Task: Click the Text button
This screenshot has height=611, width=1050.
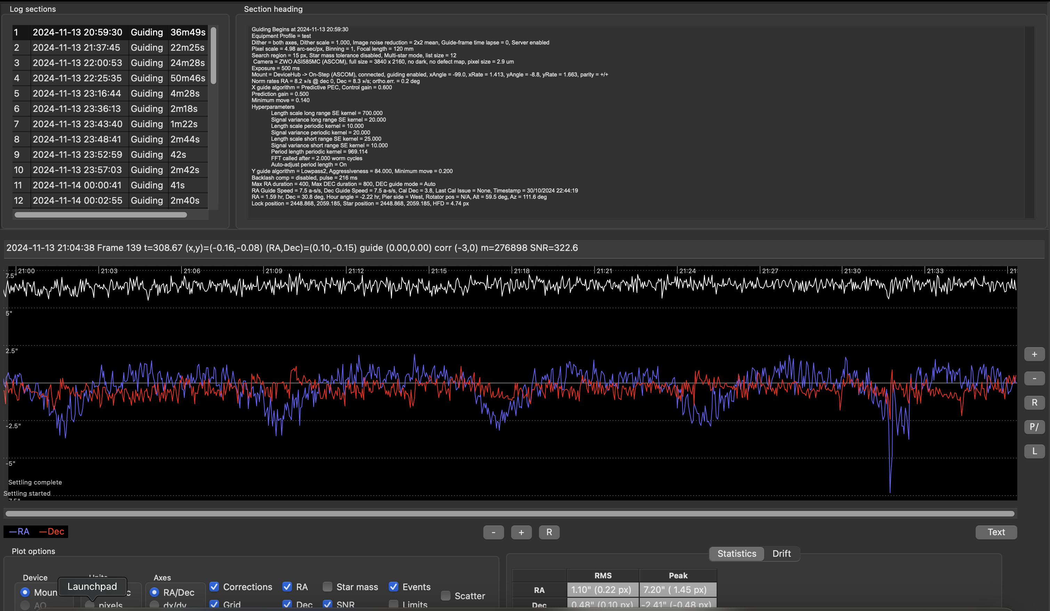Action: tap(996, 532)
